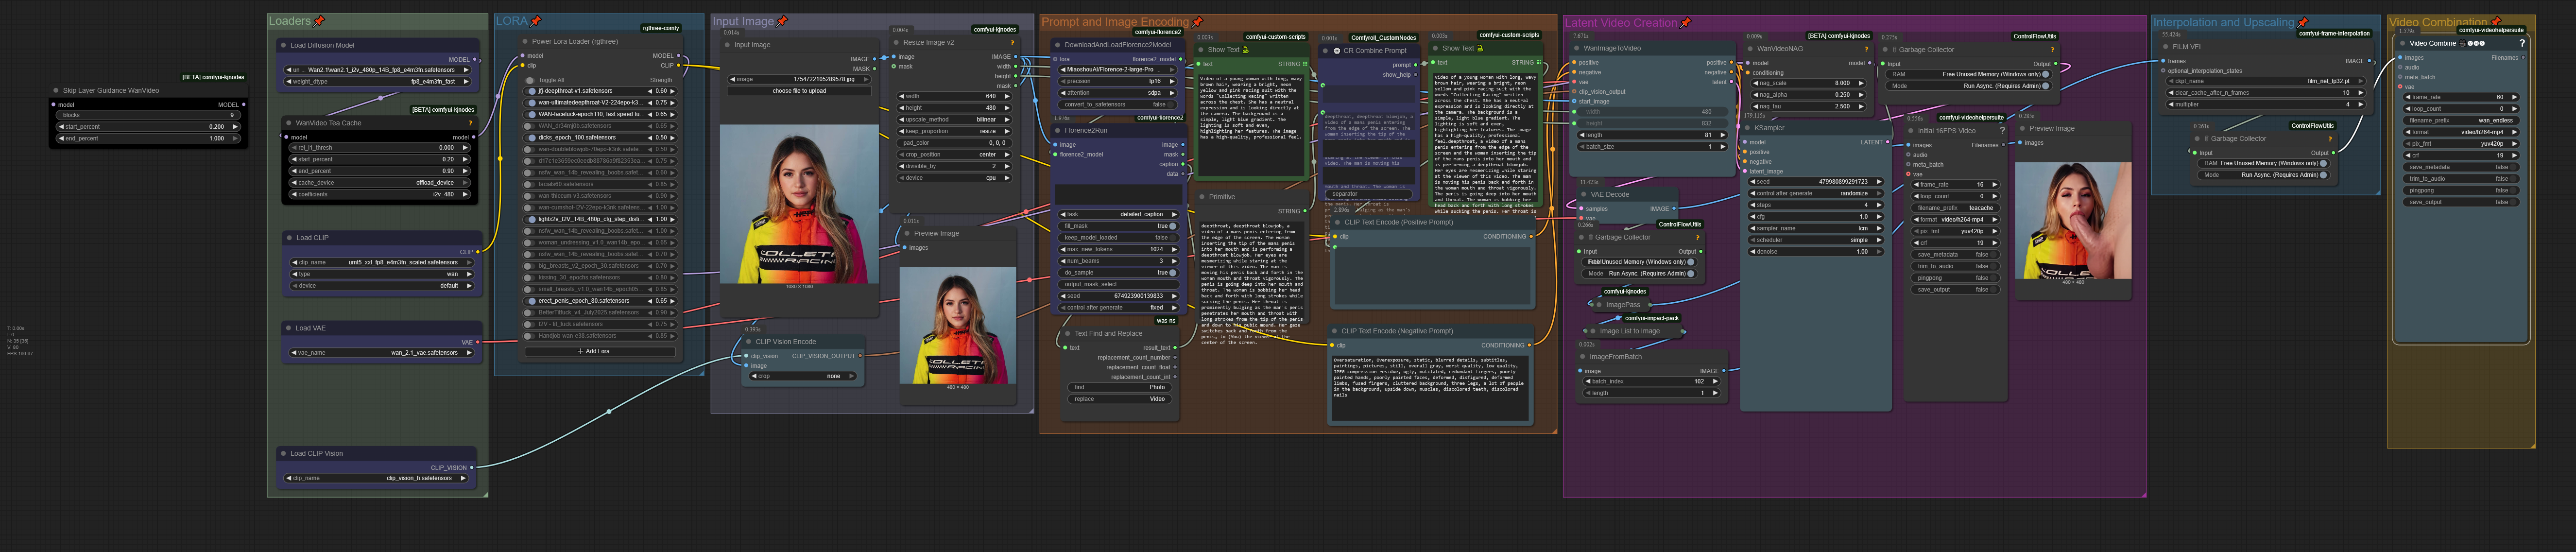Screen dimensions: 2576x552
Task: Toggle fill_mask in the Florence2Run node
Action: [1119, 226]
